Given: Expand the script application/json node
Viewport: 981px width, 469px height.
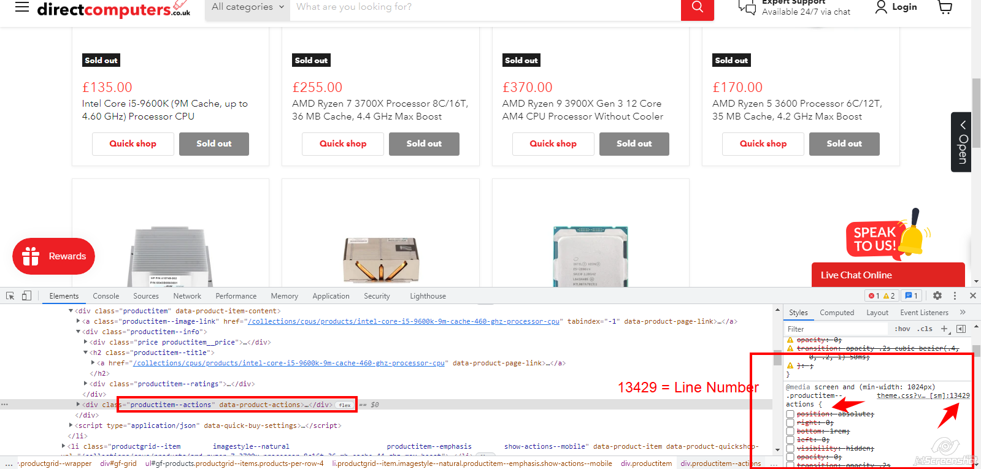Looking at the screenshot, I should [71, 425].
